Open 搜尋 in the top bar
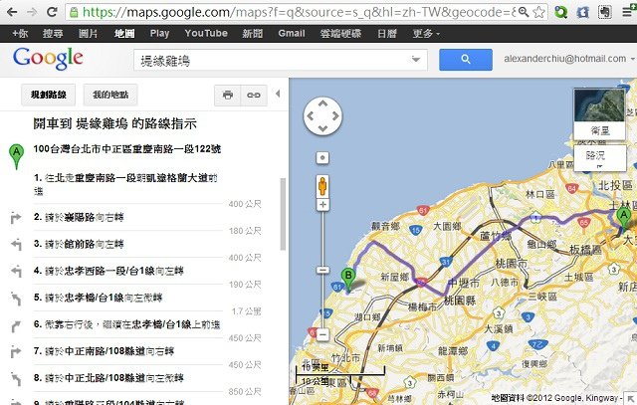 [53, 33]
